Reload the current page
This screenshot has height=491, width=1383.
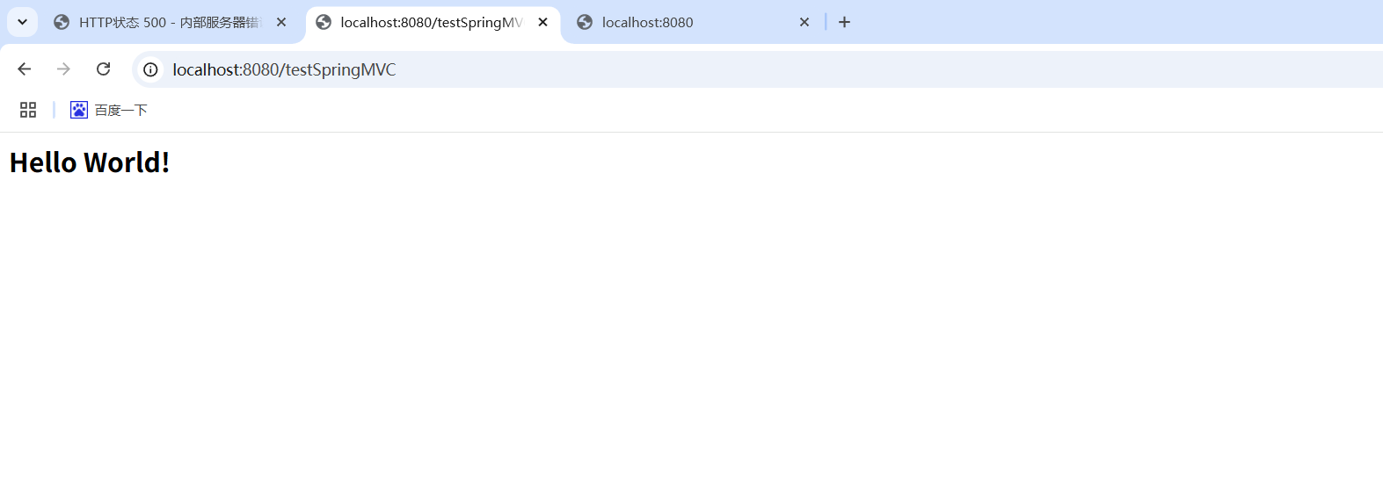pyautogui.click(x=103, y=69)
